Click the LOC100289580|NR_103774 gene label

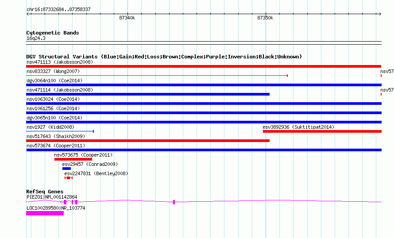point(56,208)
